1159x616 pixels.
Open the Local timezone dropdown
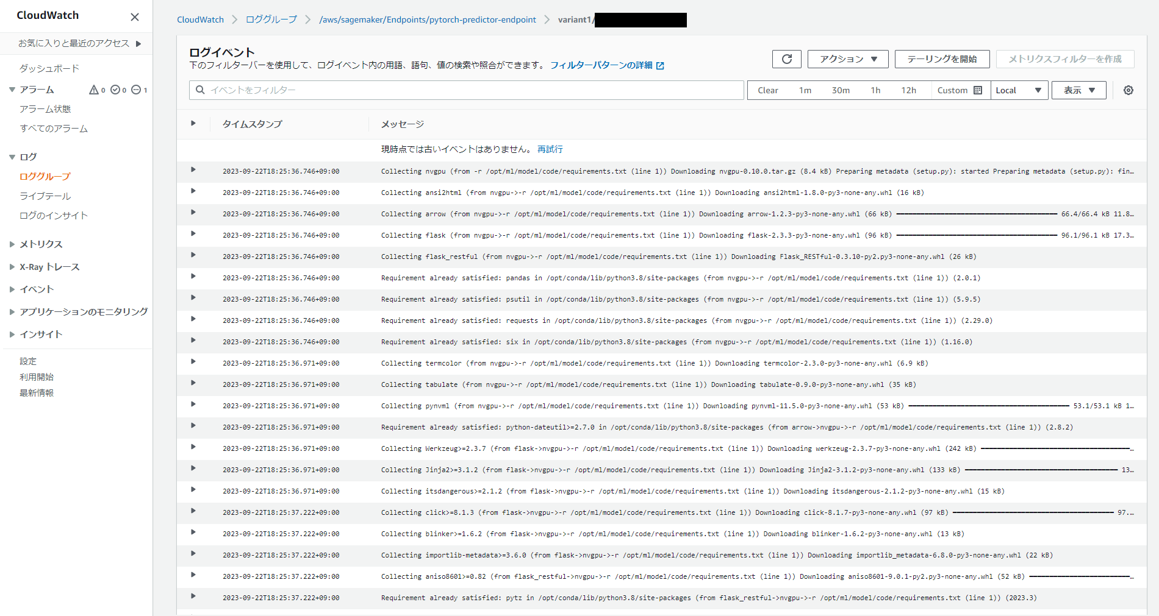(x=1019, y=90)
